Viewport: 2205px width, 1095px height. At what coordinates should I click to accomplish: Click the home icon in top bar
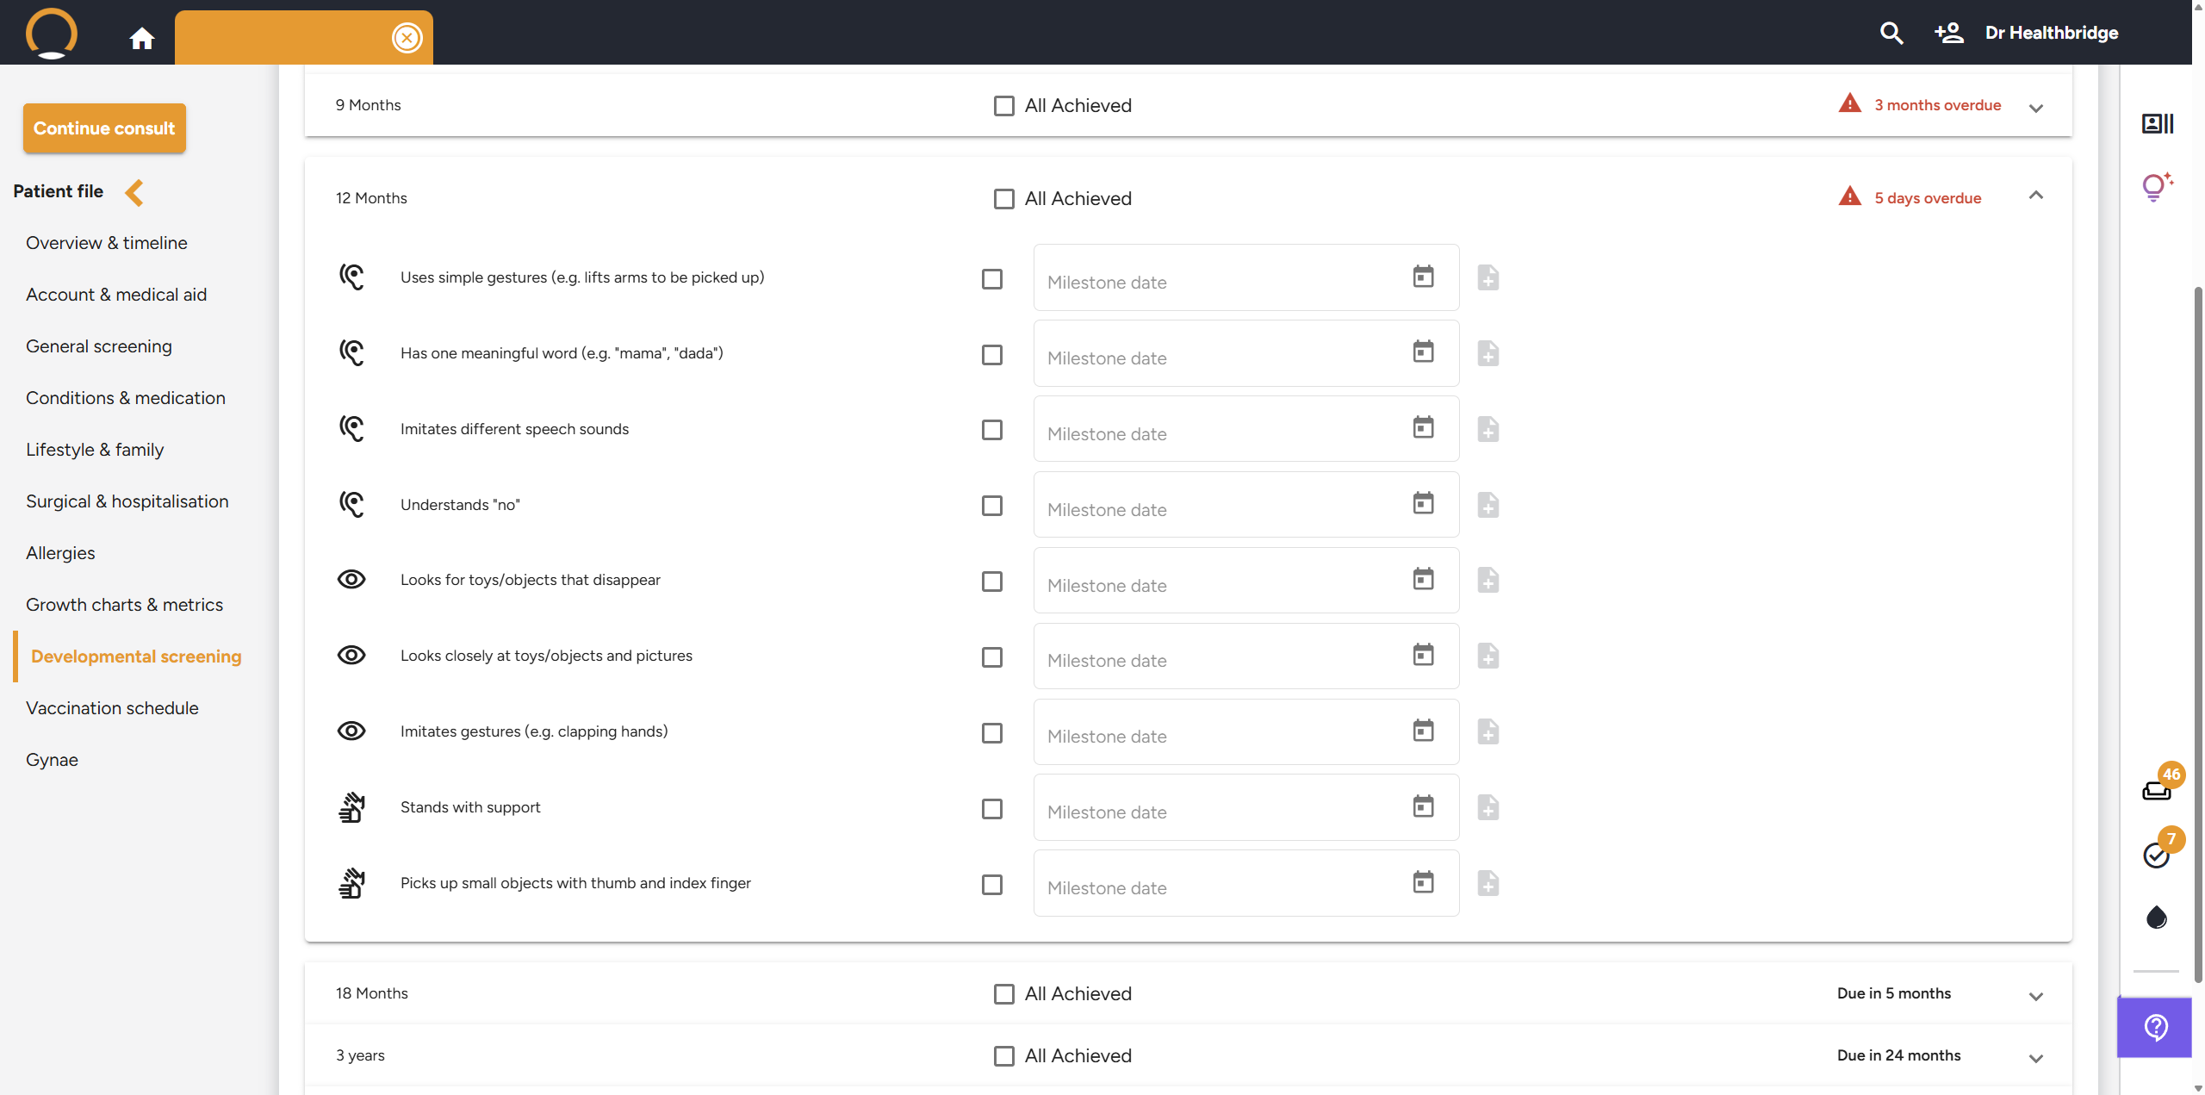142,38
